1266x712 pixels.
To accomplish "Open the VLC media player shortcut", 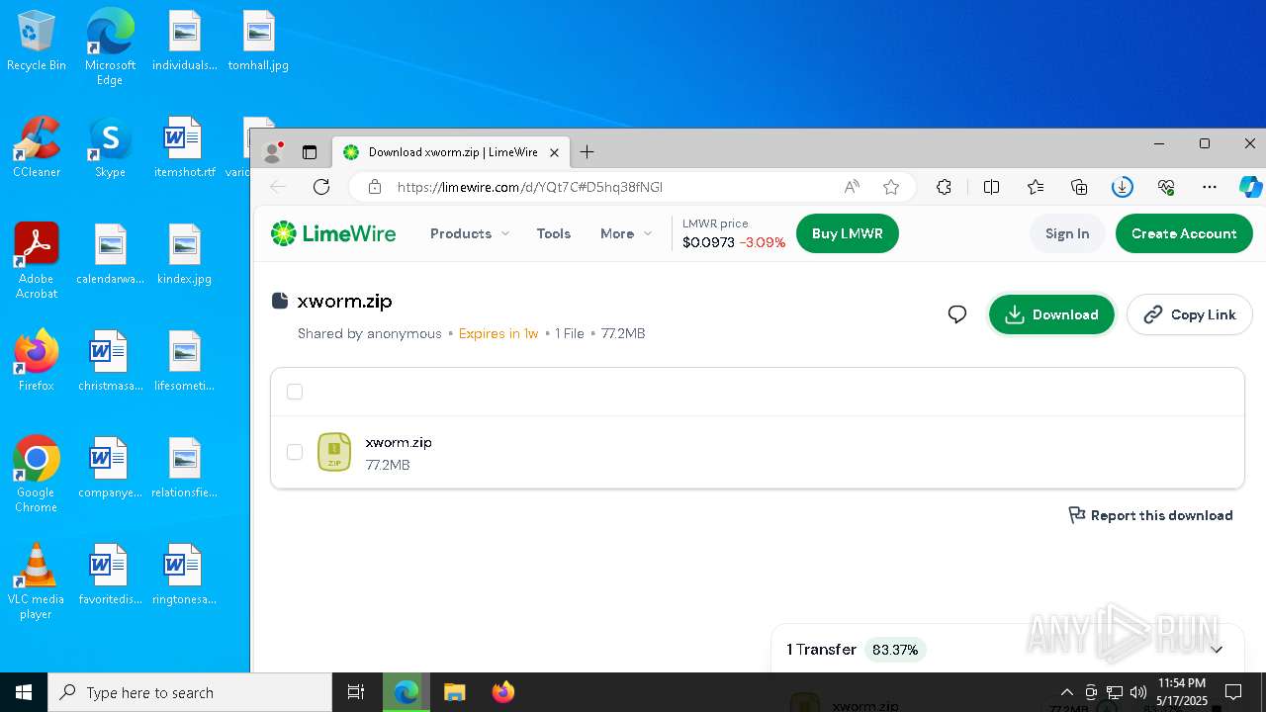I will coord(37,581).
